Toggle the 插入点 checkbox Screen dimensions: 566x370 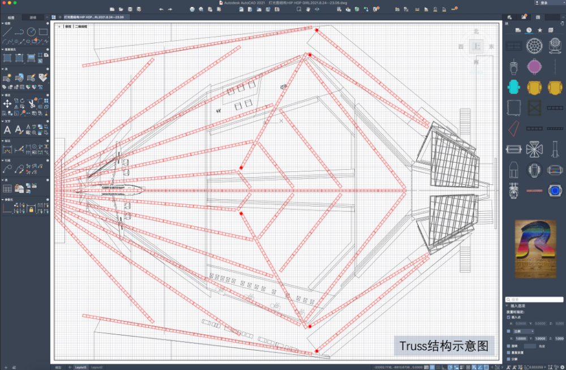[x=509, y=317]
